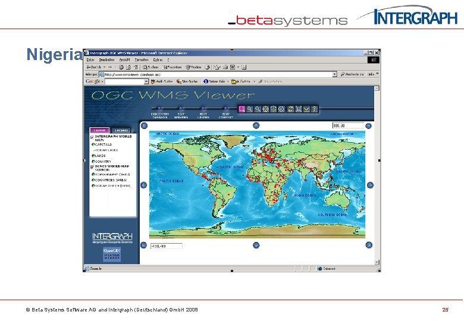Pan map to upper-left corner arrow
The image size is (464, 321).
point(144,125)
